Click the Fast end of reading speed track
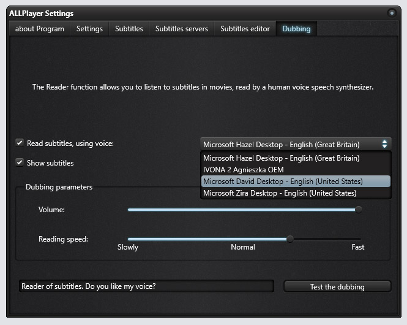Viewport: 407px width, 325px height. pyautogui.click(x=359, y=239)
